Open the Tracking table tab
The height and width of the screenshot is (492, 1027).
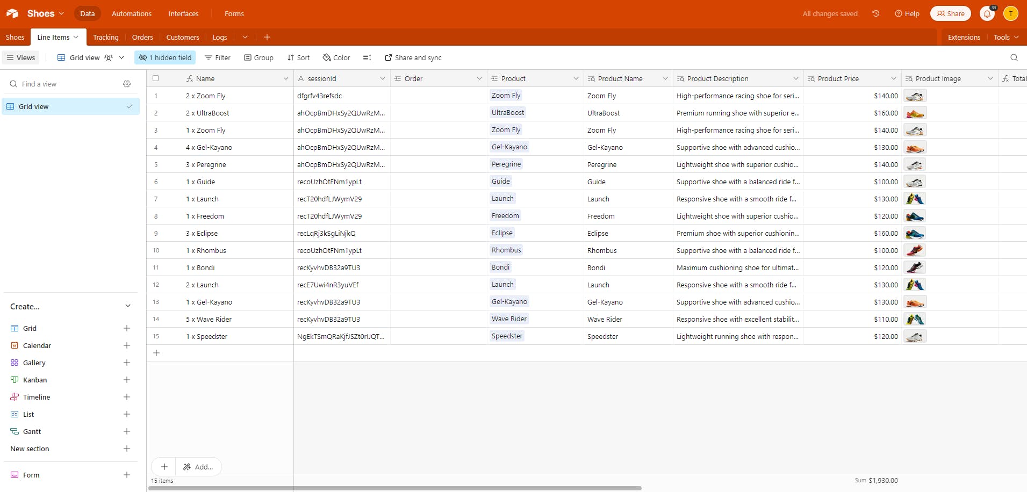tap(105, 37)
